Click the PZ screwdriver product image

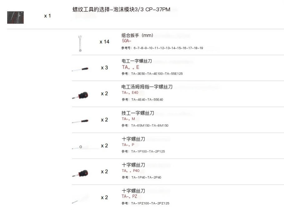pos(80,199)
